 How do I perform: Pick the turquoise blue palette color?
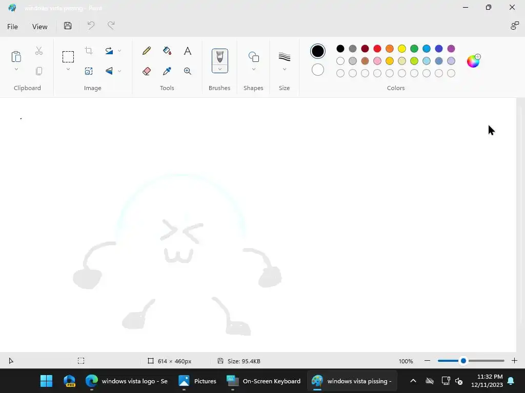point(426,49)
